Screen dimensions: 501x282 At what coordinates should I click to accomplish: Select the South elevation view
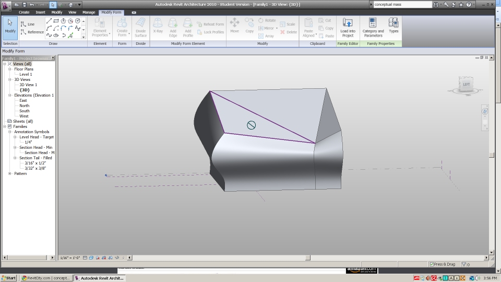coord(25,111)
